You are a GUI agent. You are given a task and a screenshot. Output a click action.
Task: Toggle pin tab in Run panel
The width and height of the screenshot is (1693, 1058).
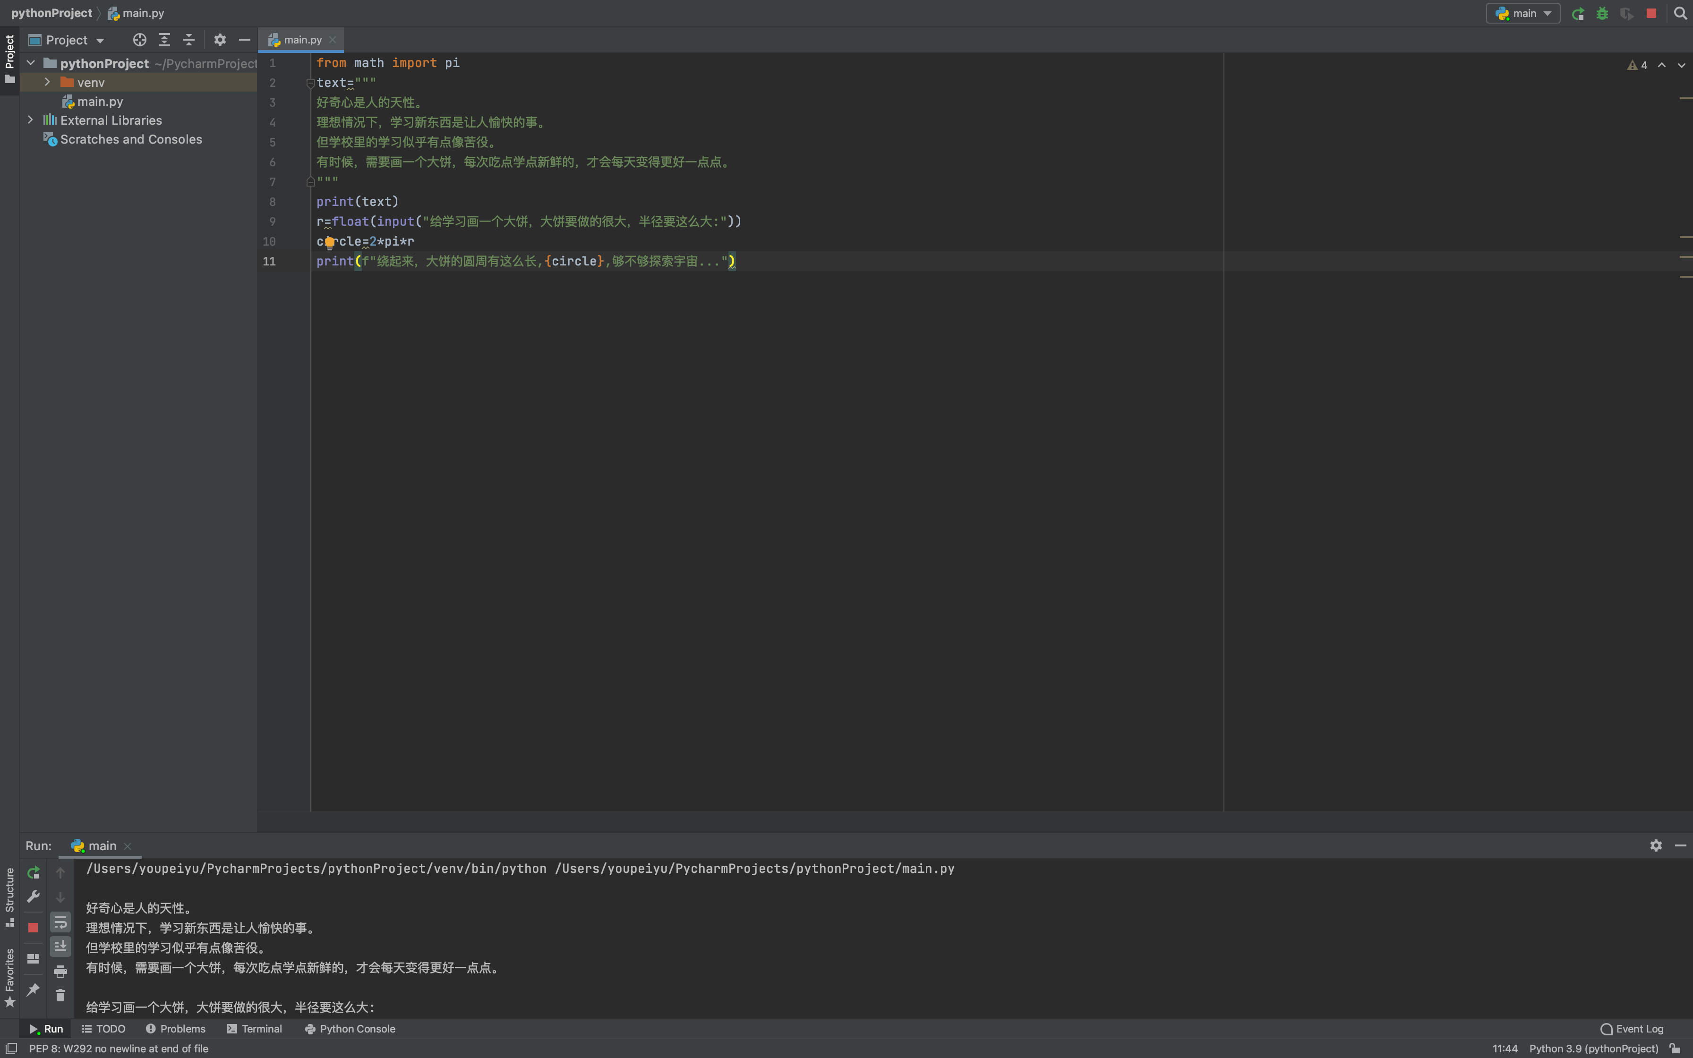[33, 990]
